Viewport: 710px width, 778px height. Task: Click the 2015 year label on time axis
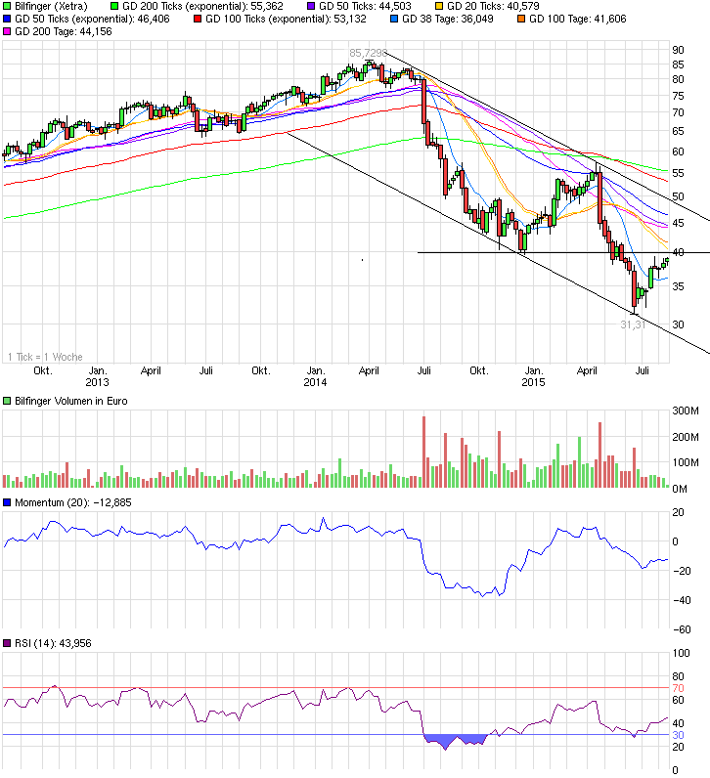click(x=533, y=382)
